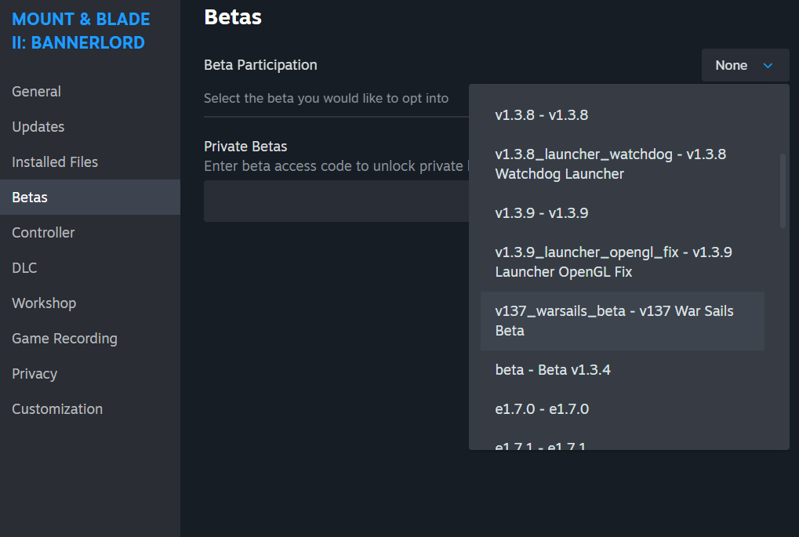This screenshot has height=537, width=799.
Task: Pick the partially visible e1.7.1 option
Action: 540,445
